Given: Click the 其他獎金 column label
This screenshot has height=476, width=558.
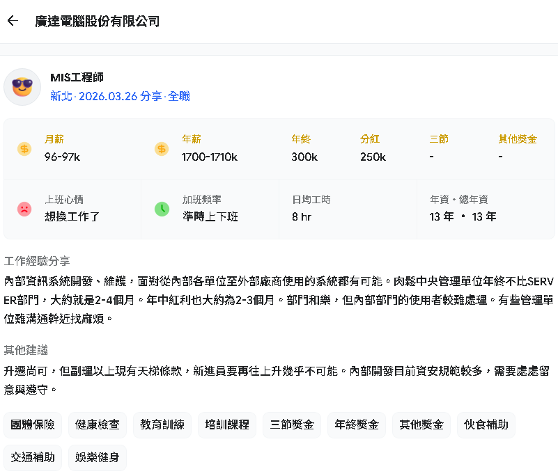Looking at the screenshot, I should [x=518, y=139].
